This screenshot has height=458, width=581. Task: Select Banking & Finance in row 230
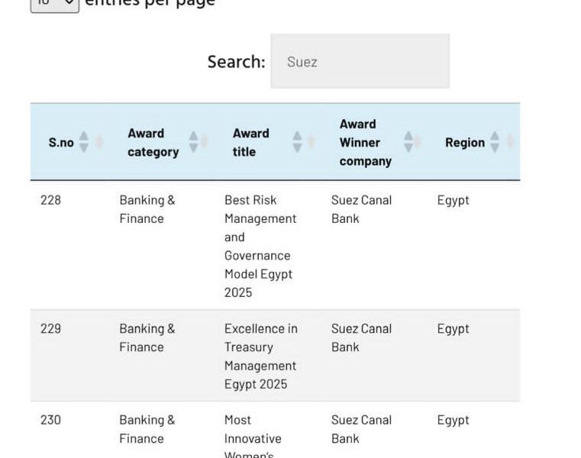coord(147,429)
